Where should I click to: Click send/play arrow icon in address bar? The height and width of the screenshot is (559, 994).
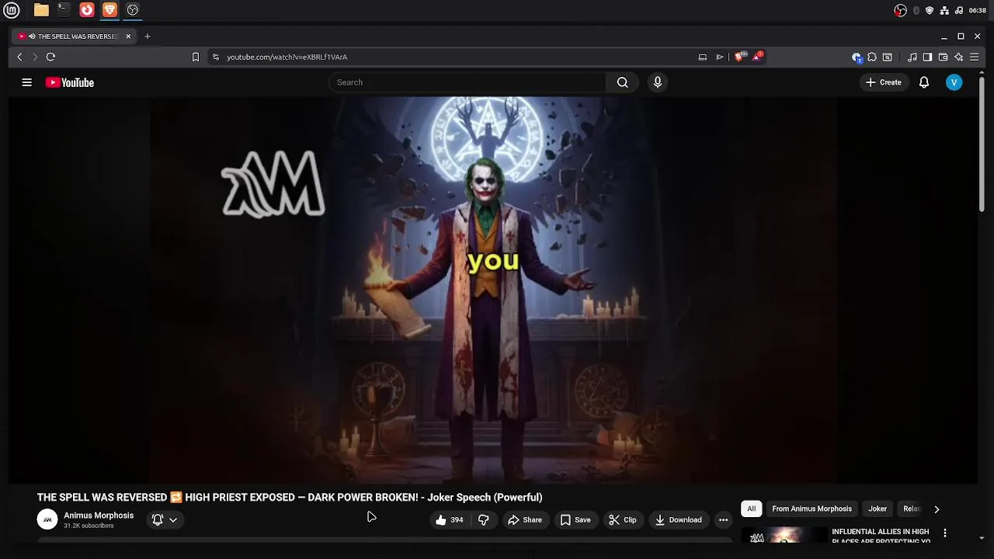(x=720, y=57)
